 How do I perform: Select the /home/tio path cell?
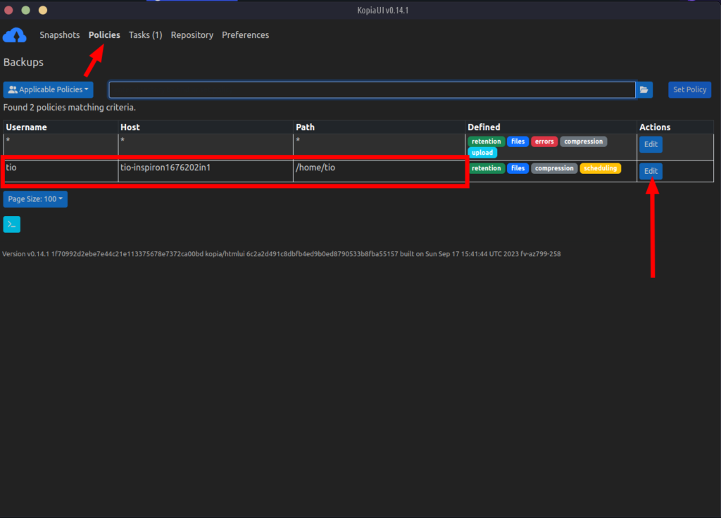(x=380, y=171)
